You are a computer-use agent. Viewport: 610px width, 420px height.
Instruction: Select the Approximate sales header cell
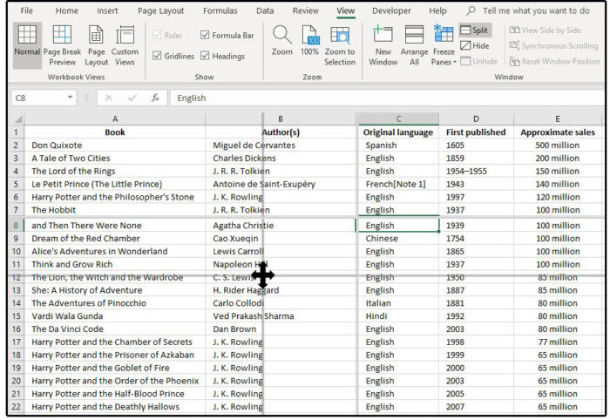[x=558, y=132]
